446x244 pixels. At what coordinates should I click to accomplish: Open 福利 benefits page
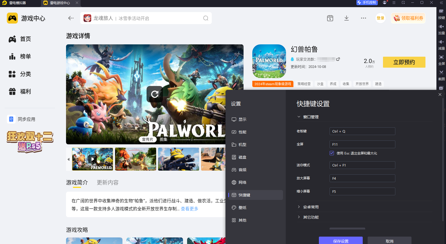click(20, 92)
